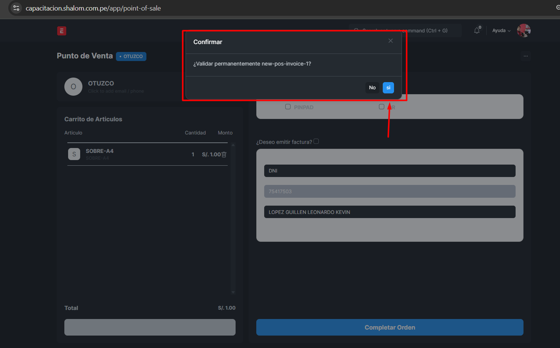Click the OTUZCO badge beside Punto de Venta
The height and width of the screenshot is (348, 560).
point(131,56)
